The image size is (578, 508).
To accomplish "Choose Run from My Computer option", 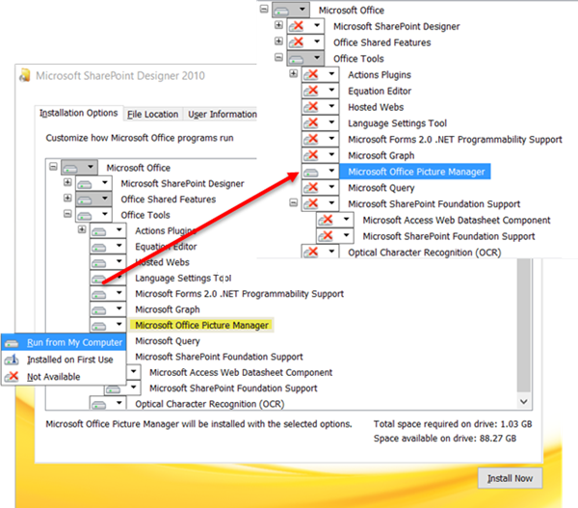I will [64, 342].
